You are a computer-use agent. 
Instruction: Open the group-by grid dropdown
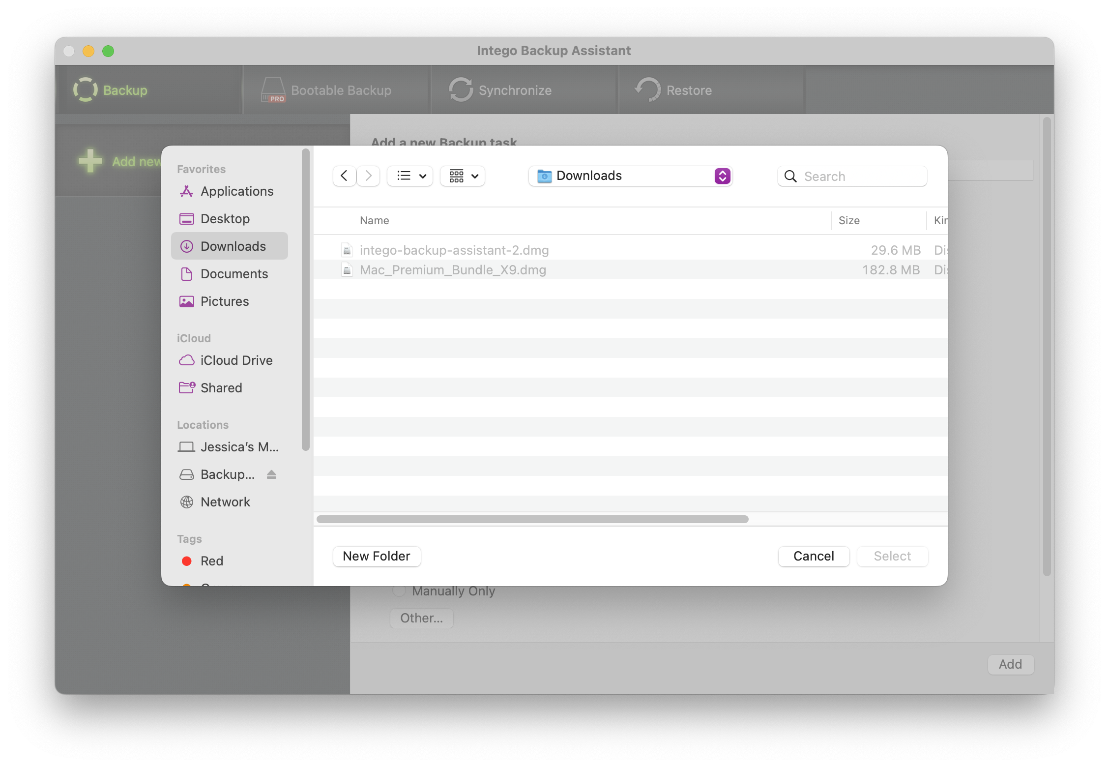click(x=463, y=176)
